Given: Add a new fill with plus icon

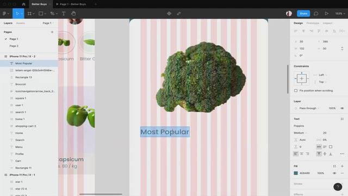Looking at the screenshot, I should tap(342, 166).
